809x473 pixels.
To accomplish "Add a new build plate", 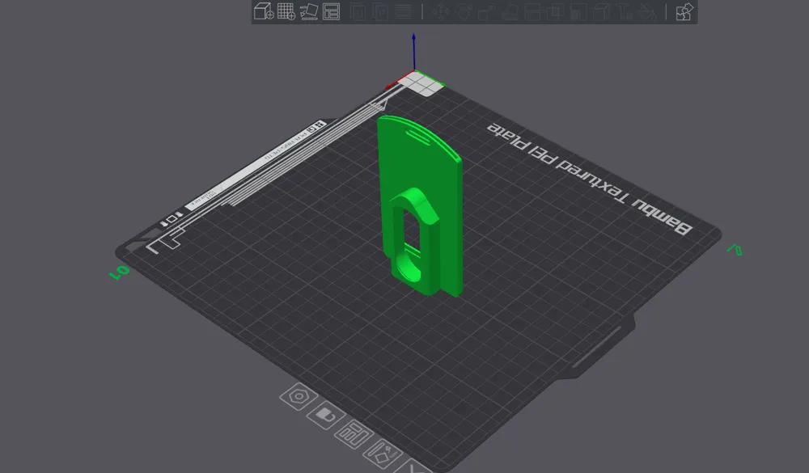I will (285, 11).
